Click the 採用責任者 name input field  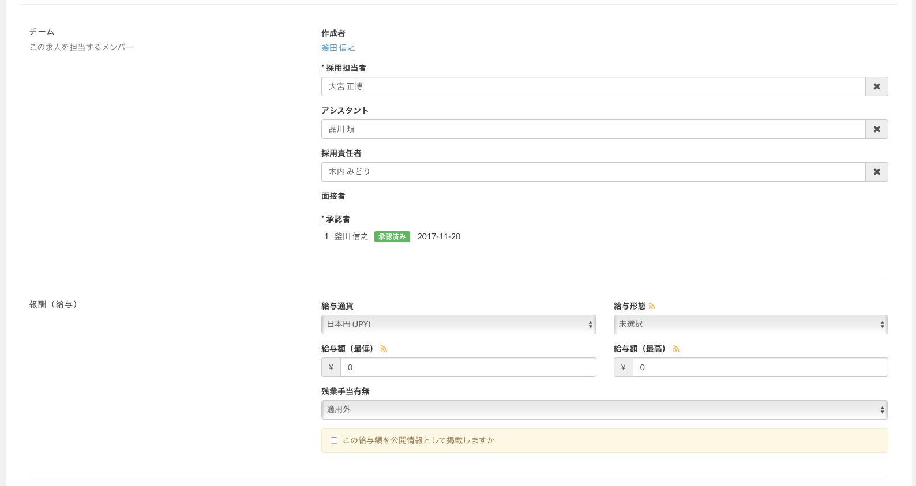pos(593,172)
